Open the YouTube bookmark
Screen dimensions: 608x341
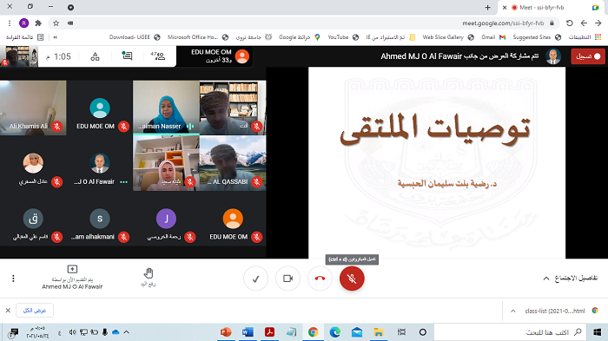tap(343, 37)
